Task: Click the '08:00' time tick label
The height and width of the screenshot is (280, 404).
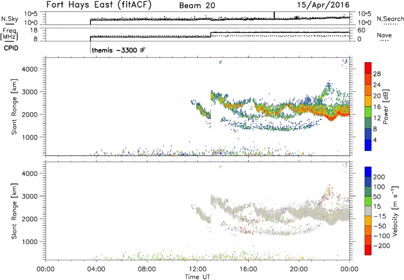Action: pyautogui.click(x=146, y=269)
